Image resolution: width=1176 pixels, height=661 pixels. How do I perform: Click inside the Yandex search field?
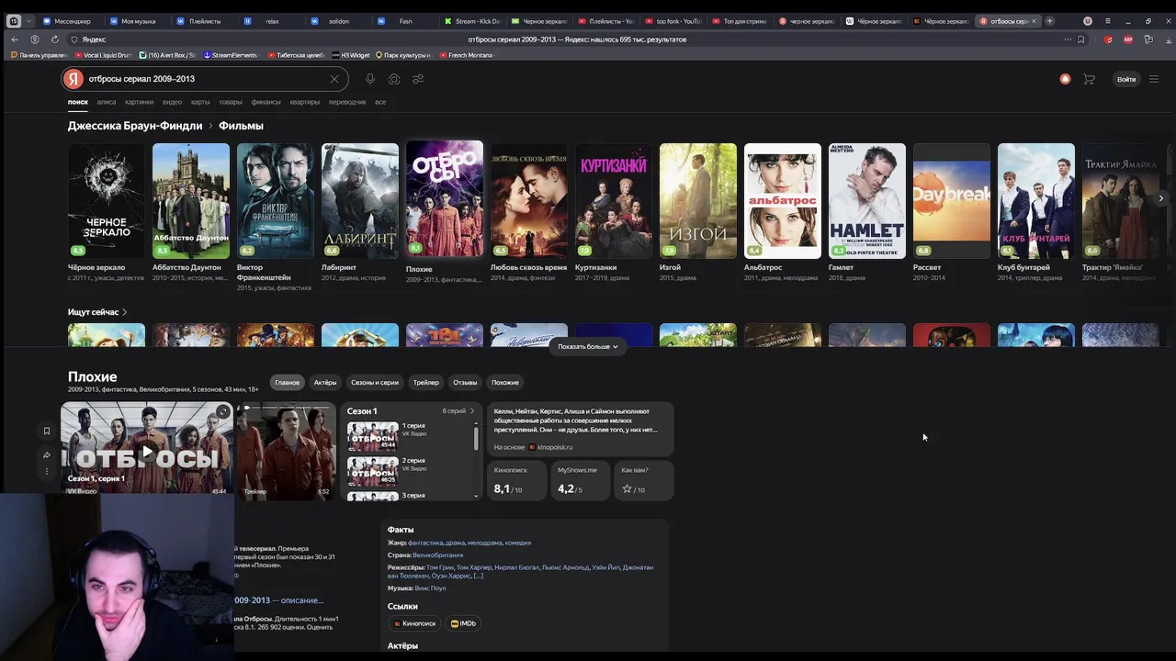207,79
